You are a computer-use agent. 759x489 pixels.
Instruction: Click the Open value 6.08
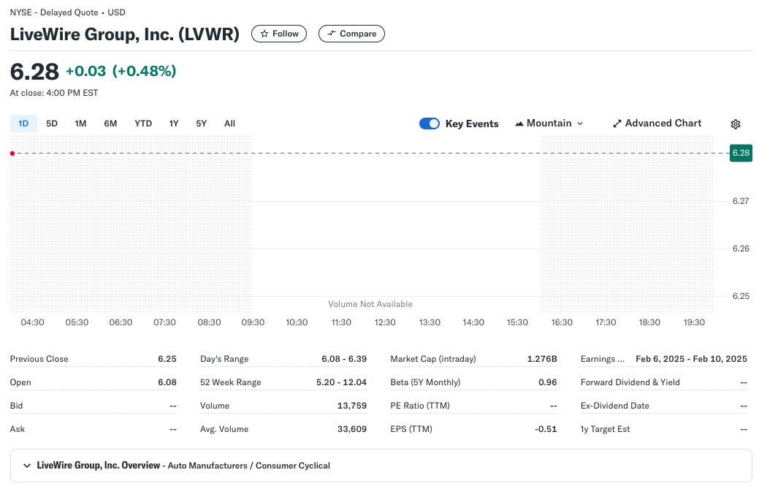pos(167,382)
